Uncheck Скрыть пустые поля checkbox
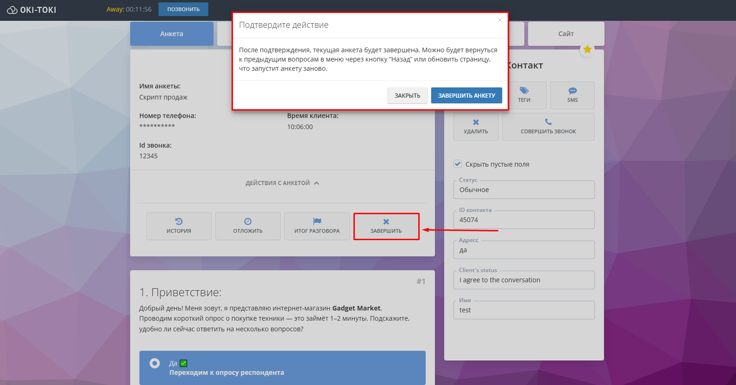The height and width of the screenshot is (385, 736). (x=458, y=164)
